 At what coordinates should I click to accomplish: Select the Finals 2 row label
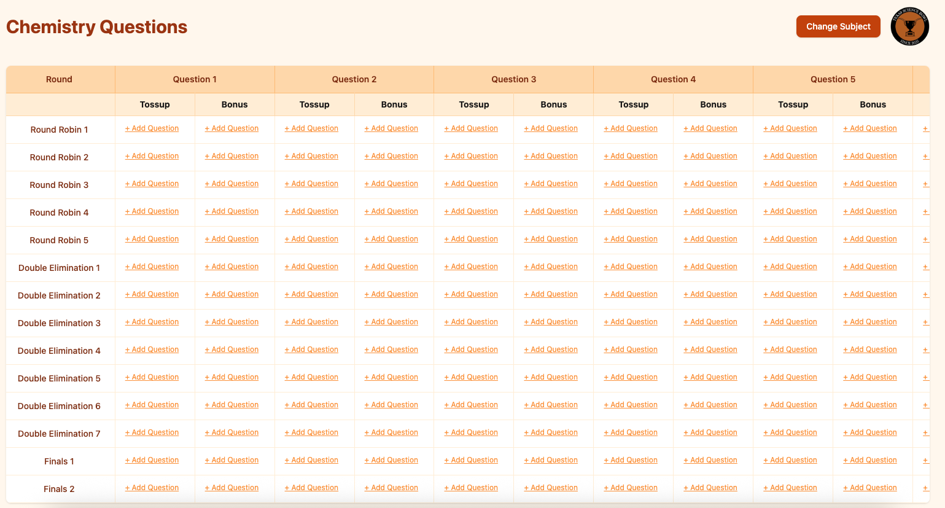point(59,489)
